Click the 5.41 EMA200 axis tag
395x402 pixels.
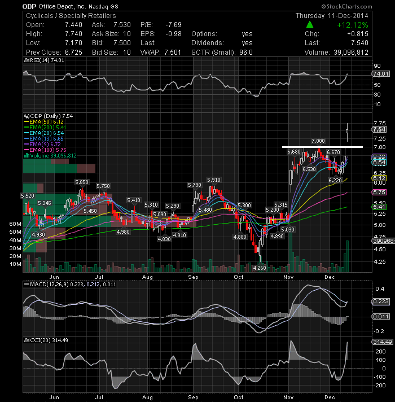click(379, 207)
